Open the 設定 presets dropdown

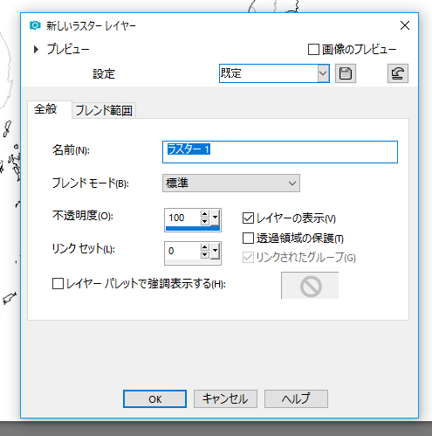click(323, 73)
